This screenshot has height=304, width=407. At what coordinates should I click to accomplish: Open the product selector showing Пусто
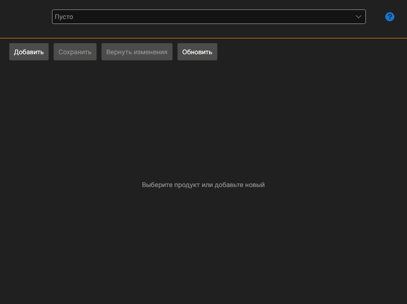tap(208, 17)
